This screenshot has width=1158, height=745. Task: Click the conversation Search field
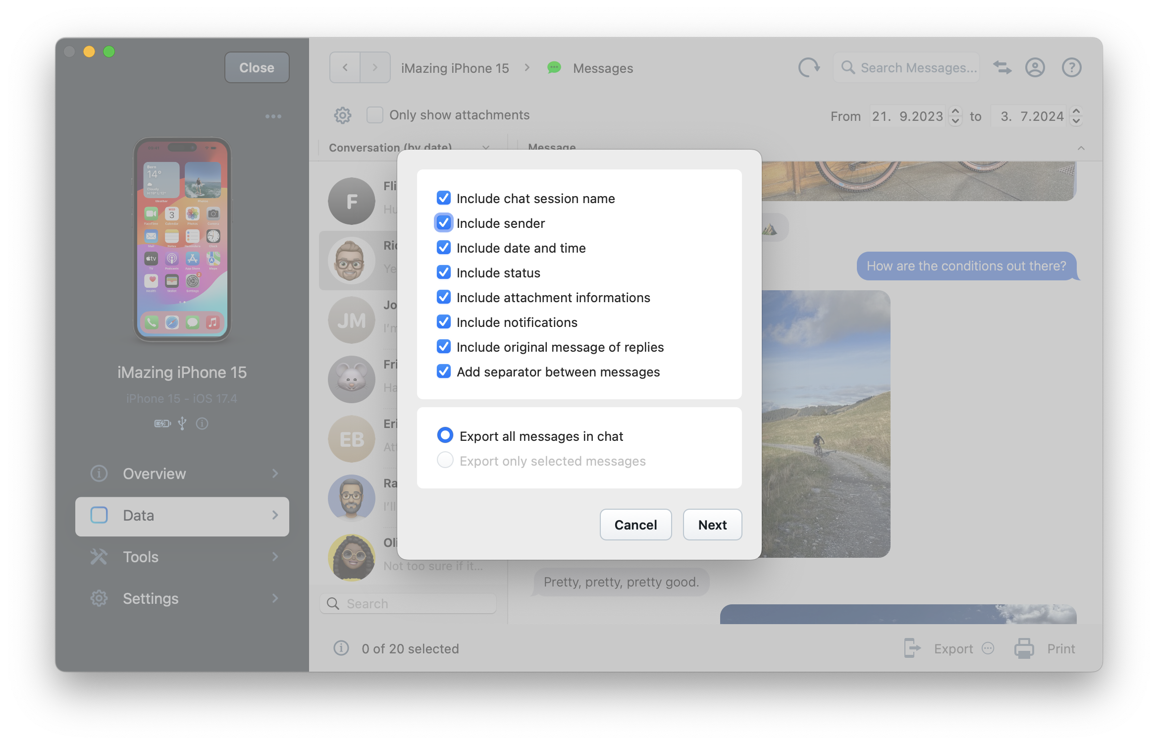[x=408, y=603]
